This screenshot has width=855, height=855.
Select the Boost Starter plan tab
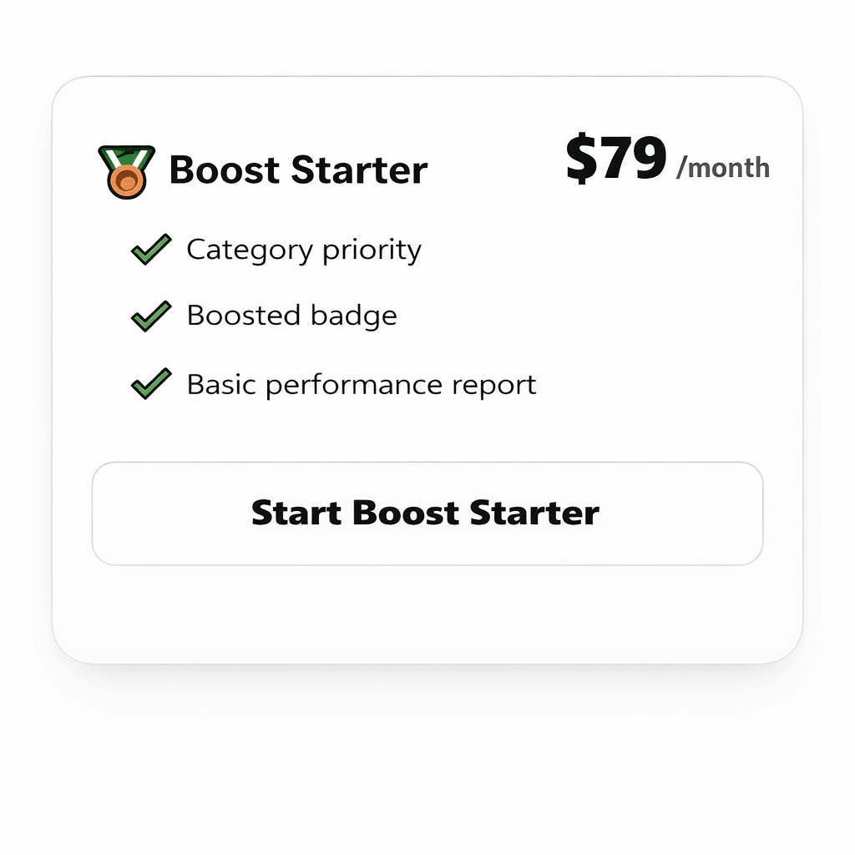pos(297,169)
